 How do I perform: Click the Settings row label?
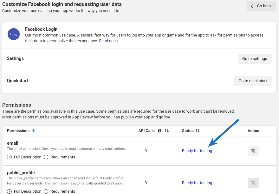click(x=15, y=58)
